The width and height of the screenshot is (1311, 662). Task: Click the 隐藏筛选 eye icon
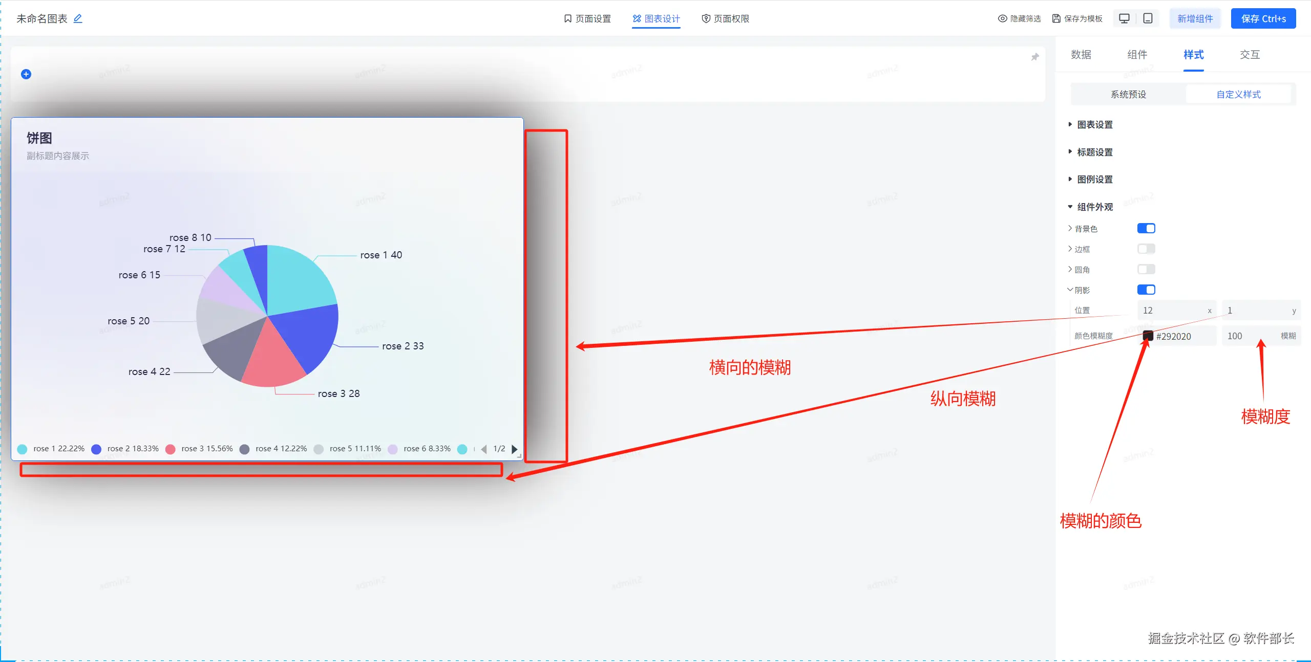[1002, 18]
